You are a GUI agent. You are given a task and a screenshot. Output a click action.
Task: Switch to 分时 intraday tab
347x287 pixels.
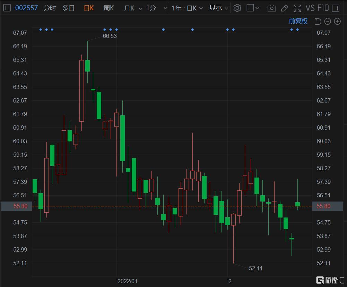point(50,8)
